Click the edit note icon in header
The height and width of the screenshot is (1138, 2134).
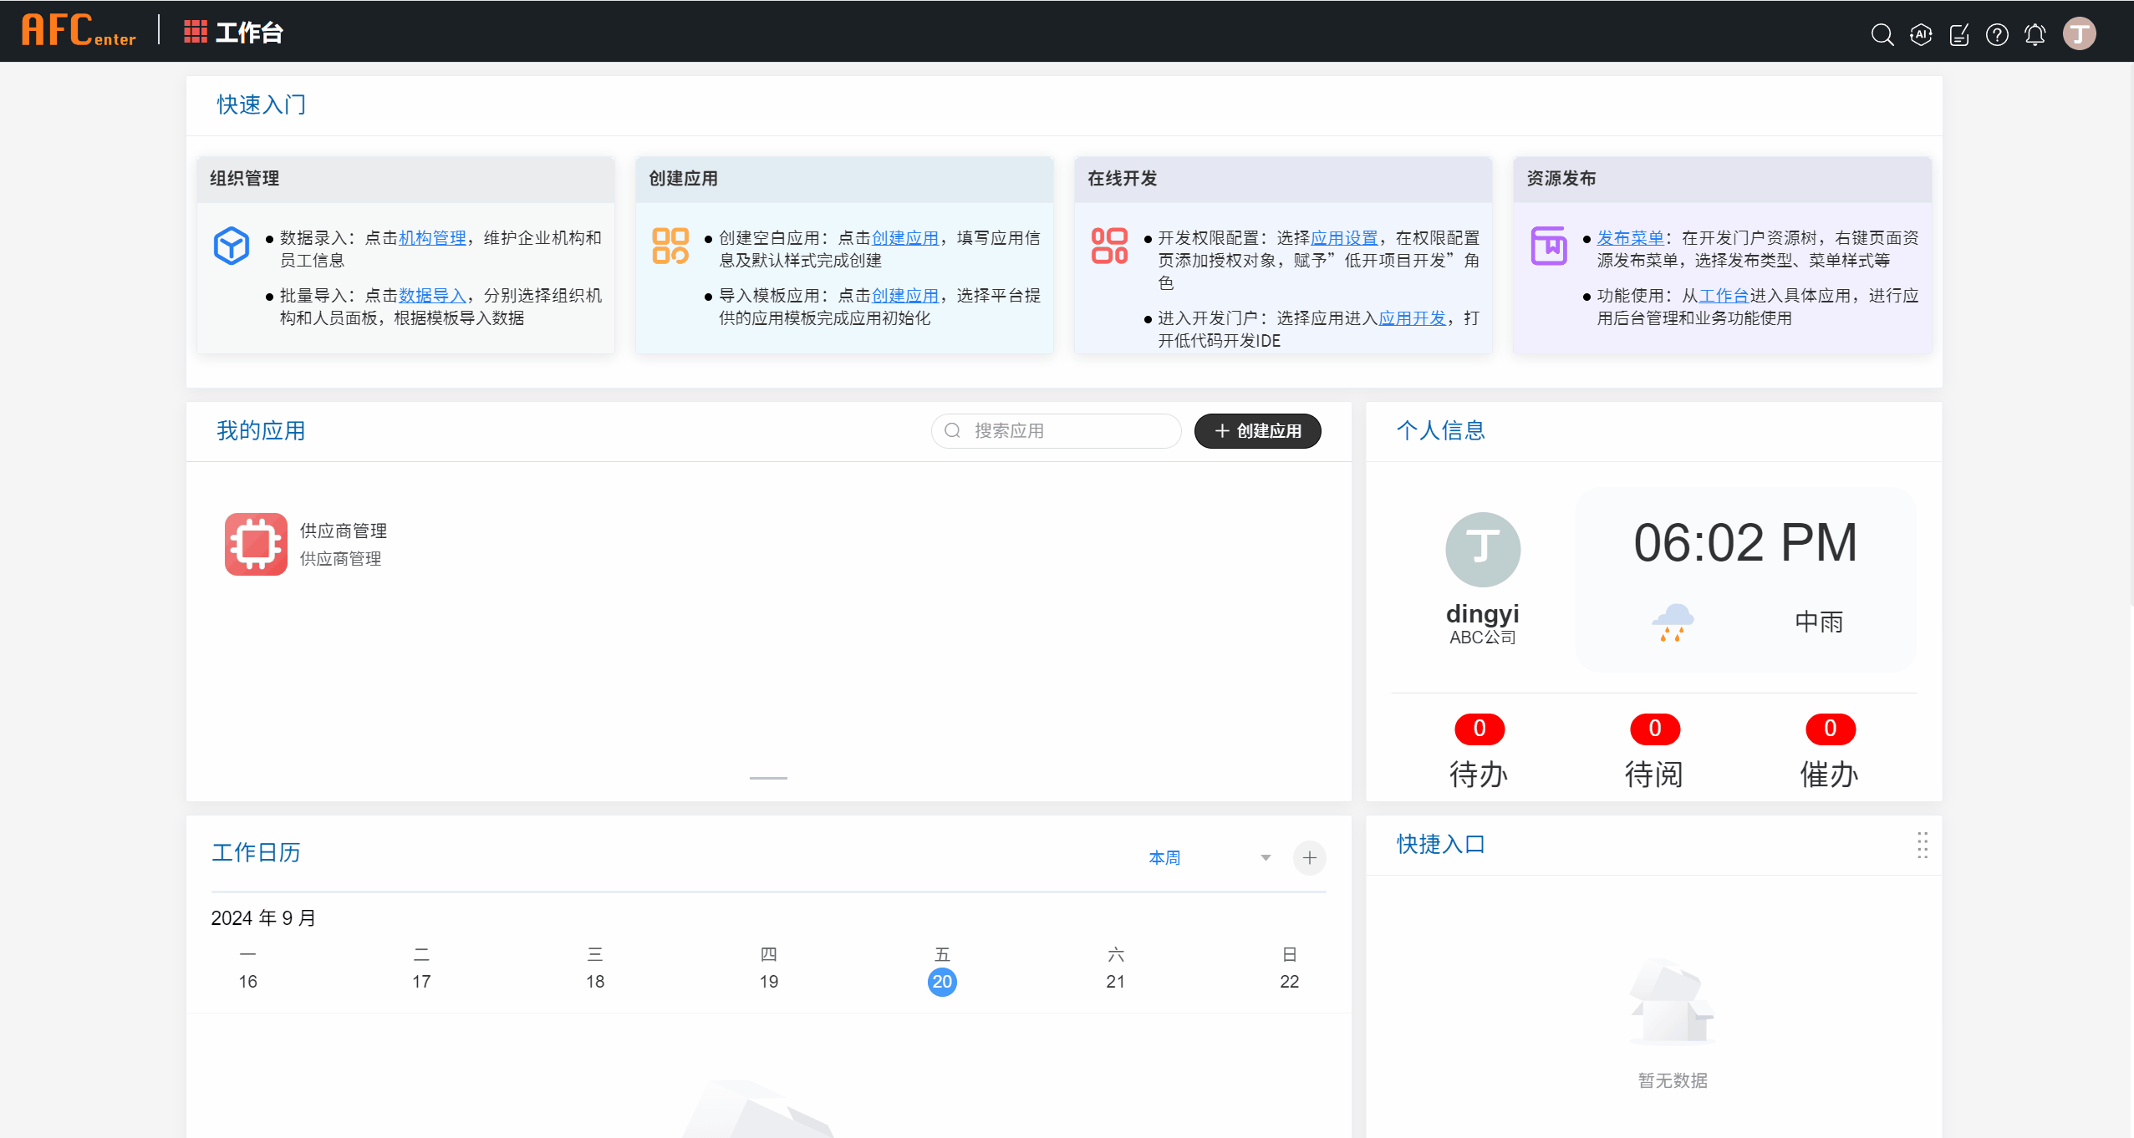1958,34
